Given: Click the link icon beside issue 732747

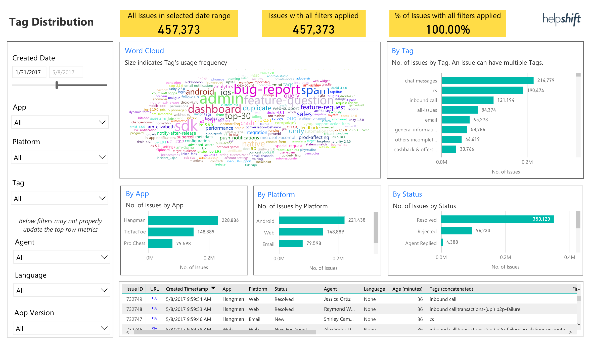Looking at the screenshot, I should [155, 319].
